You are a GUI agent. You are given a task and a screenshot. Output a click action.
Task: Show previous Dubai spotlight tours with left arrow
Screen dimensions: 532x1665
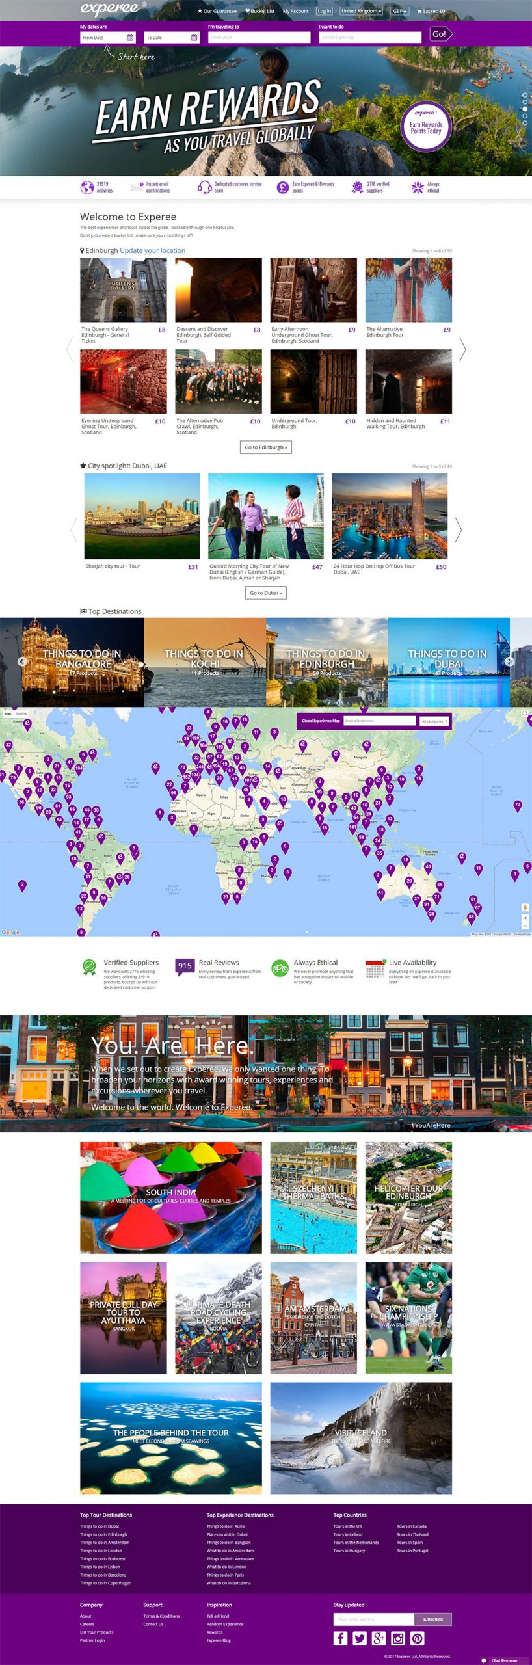[73, 529]
